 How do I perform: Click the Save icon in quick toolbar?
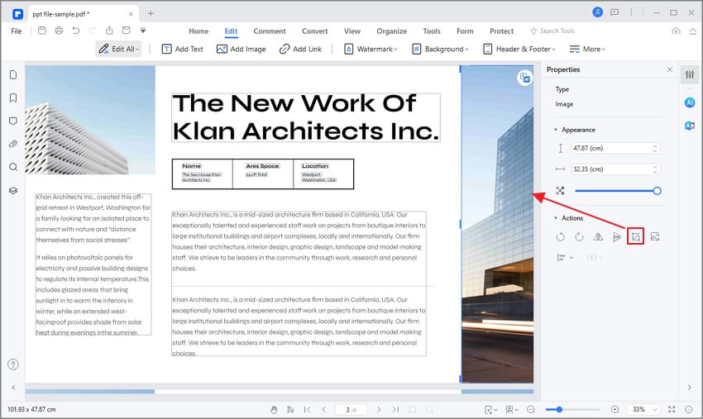click(x=41, y=31)
